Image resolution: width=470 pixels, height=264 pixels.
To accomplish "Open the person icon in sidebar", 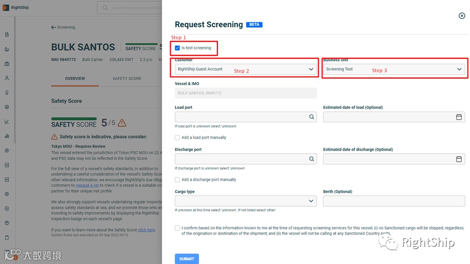I will pyautogui.click(x=7, y=78).
